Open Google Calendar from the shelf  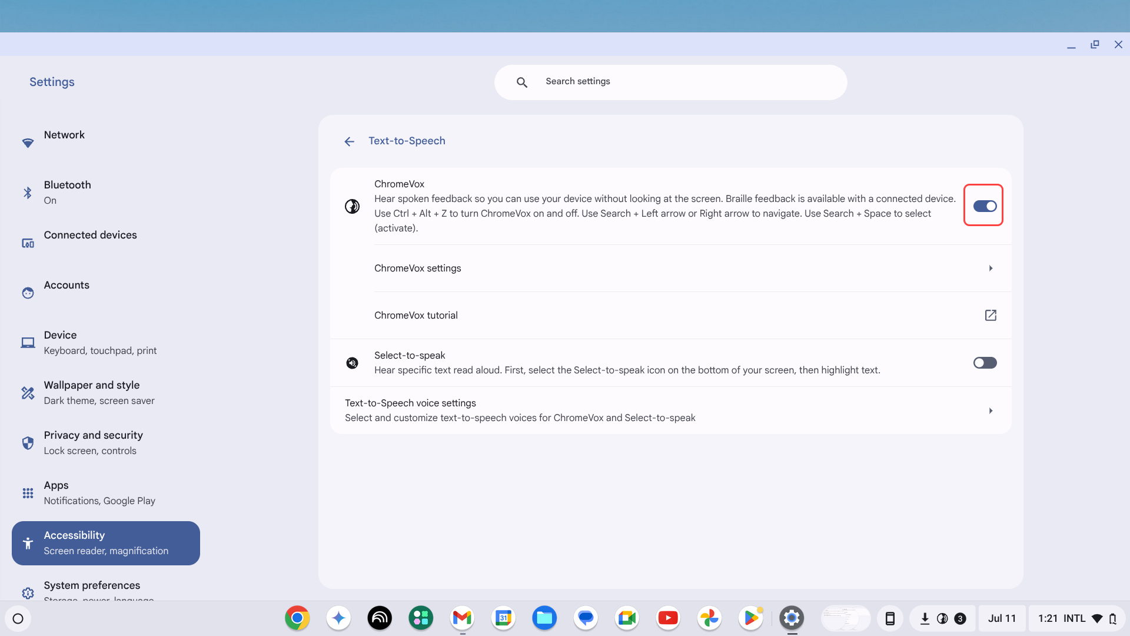click(503, 618)
